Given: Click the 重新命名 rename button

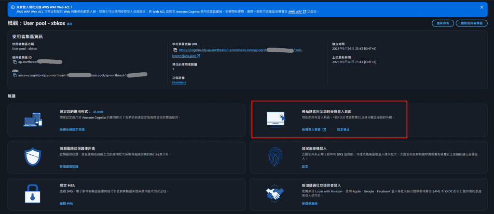Looking at the screenshot, I should pyautogui.click(x=443, y=23).
